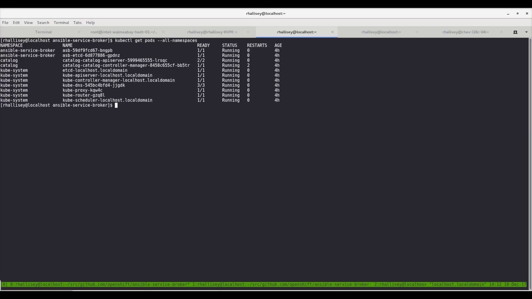The height and width of the screenshot is (299, 532).
Task: Click READY value 3/3 for kube-dns
Action: click(x=201, y=85)
